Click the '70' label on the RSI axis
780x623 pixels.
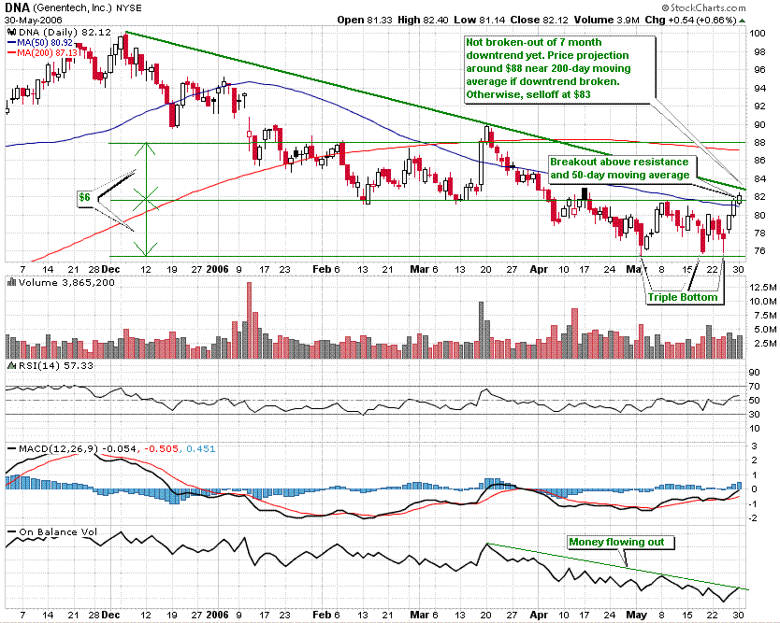click(755, 386)
